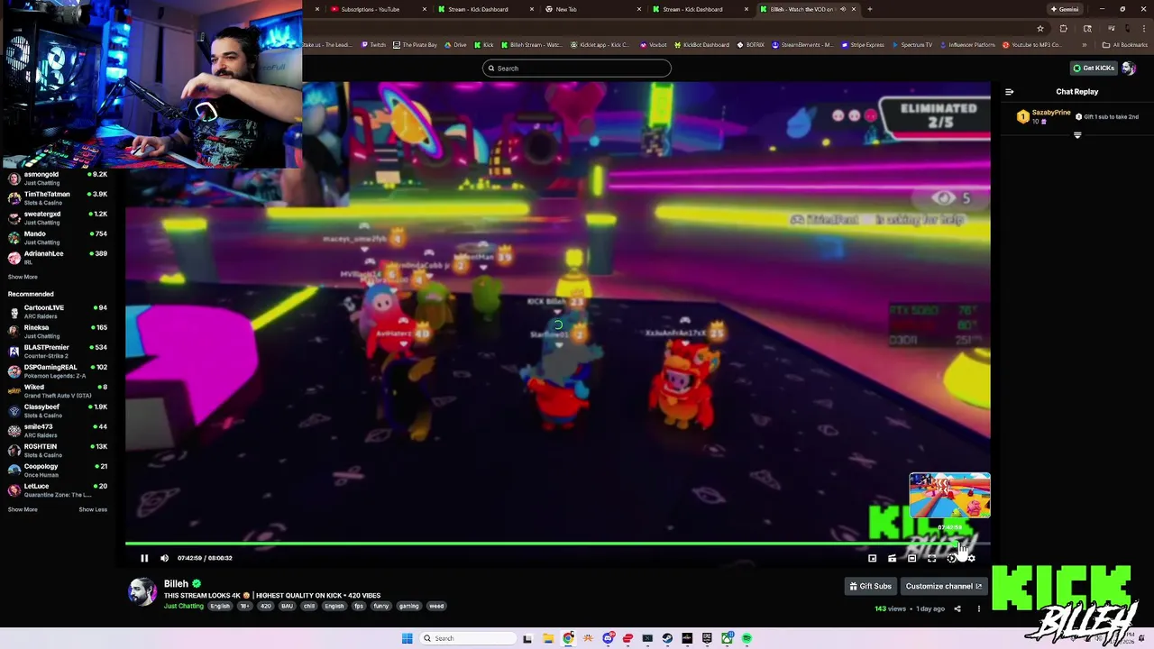Click the 420 stream tag

tap(266, 606)
